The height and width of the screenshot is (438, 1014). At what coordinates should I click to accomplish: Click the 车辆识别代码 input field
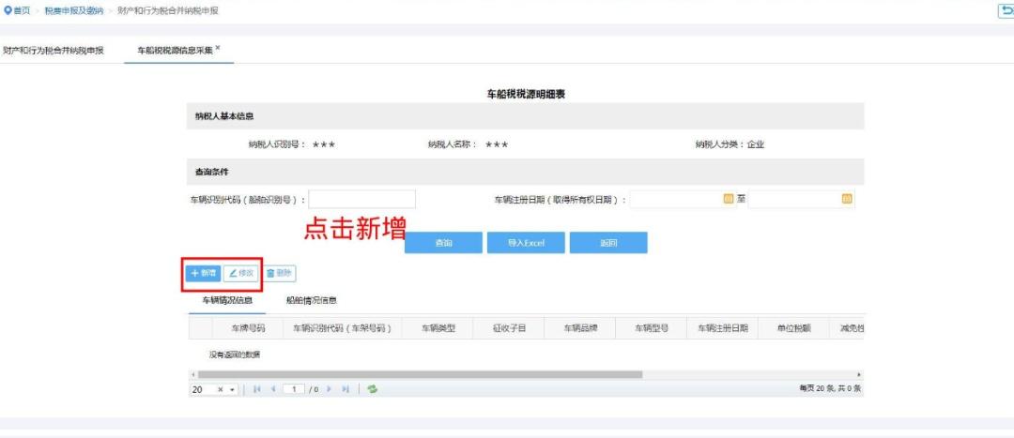(x=361, y=199)
